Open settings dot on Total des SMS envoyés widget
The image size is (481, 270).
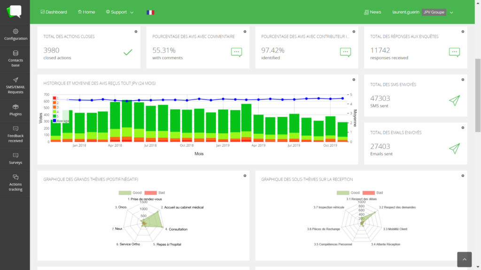pos(463,80)
